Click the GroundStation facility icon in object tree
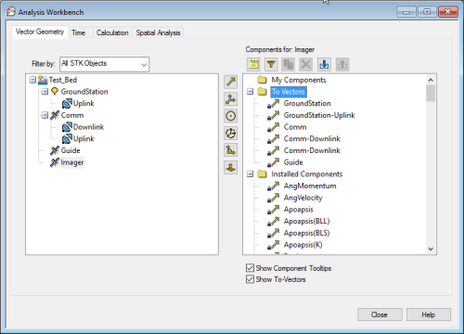This screenshot has width=464, height=334. (x=55, y=92)
